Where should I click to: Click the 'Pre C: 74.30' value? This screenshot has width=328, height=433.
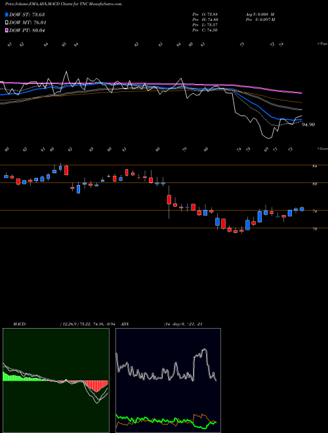205,30
